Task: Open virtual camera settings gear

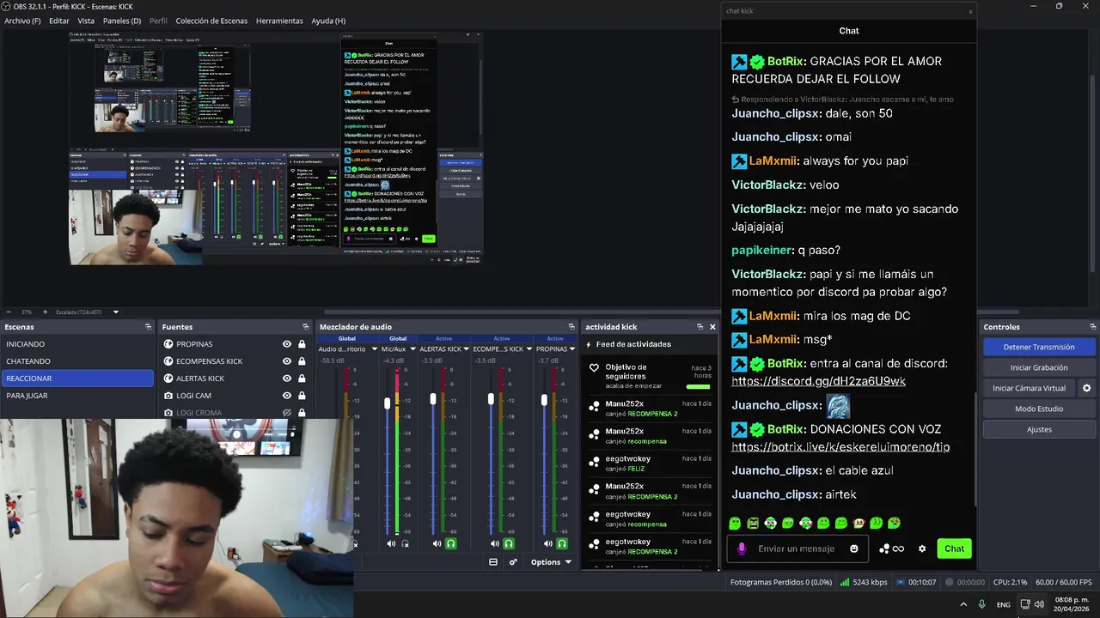Action: [x=1086, y=388]
